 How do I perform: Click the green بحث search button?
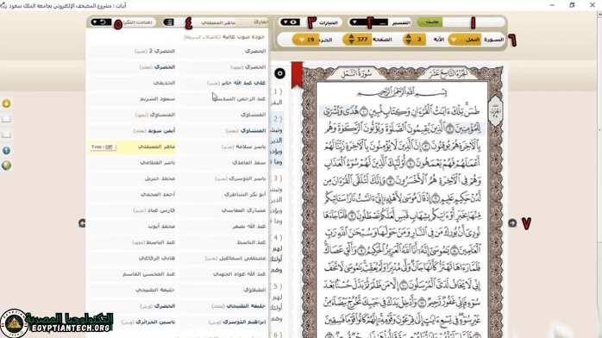[430, 22]
